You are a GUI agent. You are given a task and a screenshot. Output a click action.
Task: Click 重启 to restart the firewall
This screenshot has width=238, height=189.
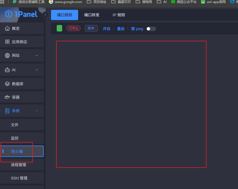tap(121, 29)
